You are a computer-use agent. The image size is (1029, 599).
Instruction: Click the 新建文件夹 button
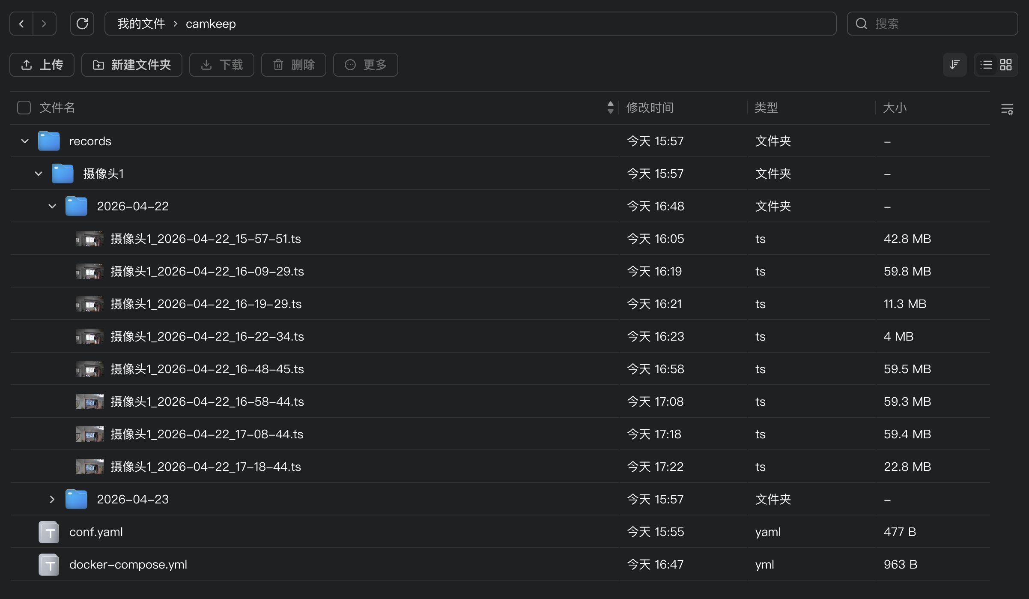[132, 65]
